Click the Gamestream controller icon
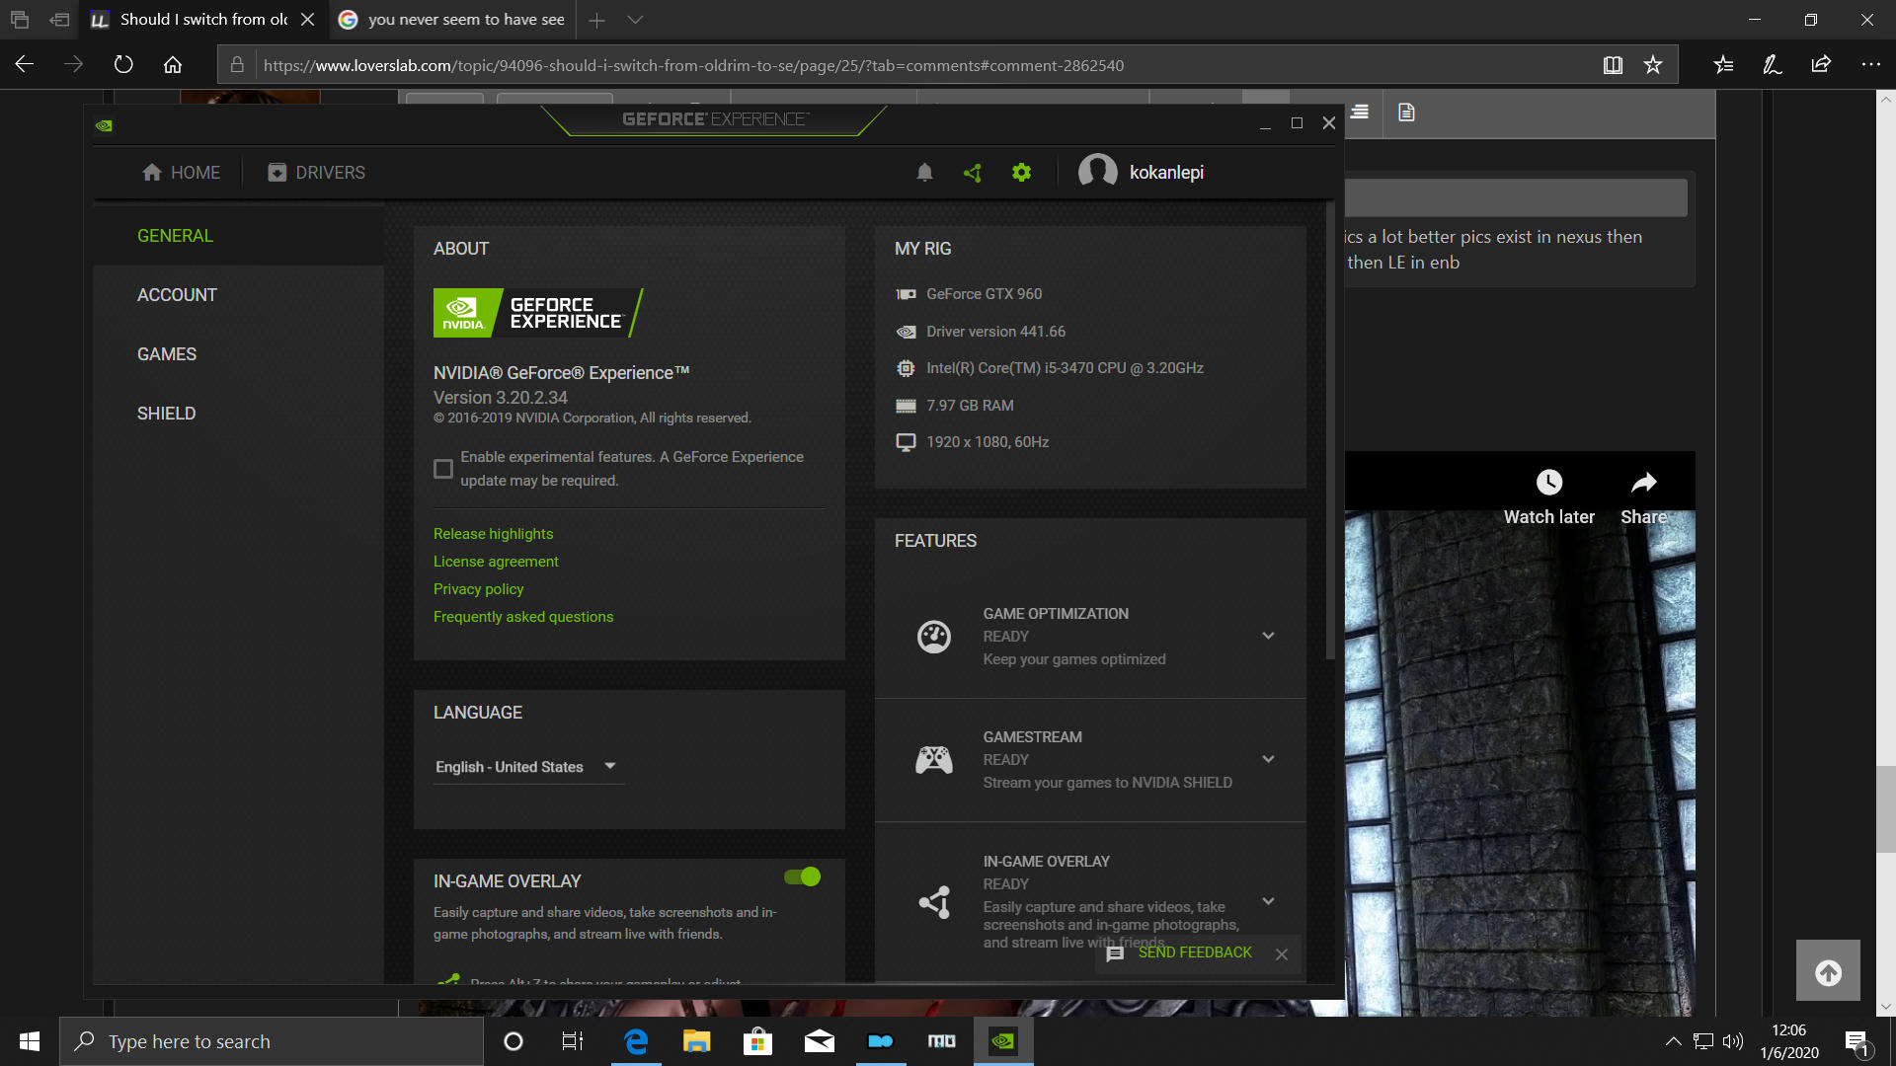Screen dimensions: 1896x1066 tap(934, 760)
